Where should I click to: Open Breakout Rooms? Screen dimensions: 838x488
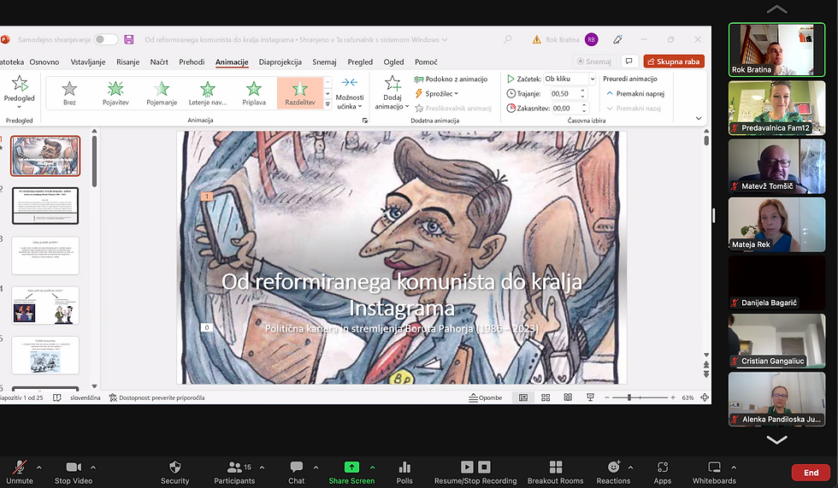(x=555, y=472)
